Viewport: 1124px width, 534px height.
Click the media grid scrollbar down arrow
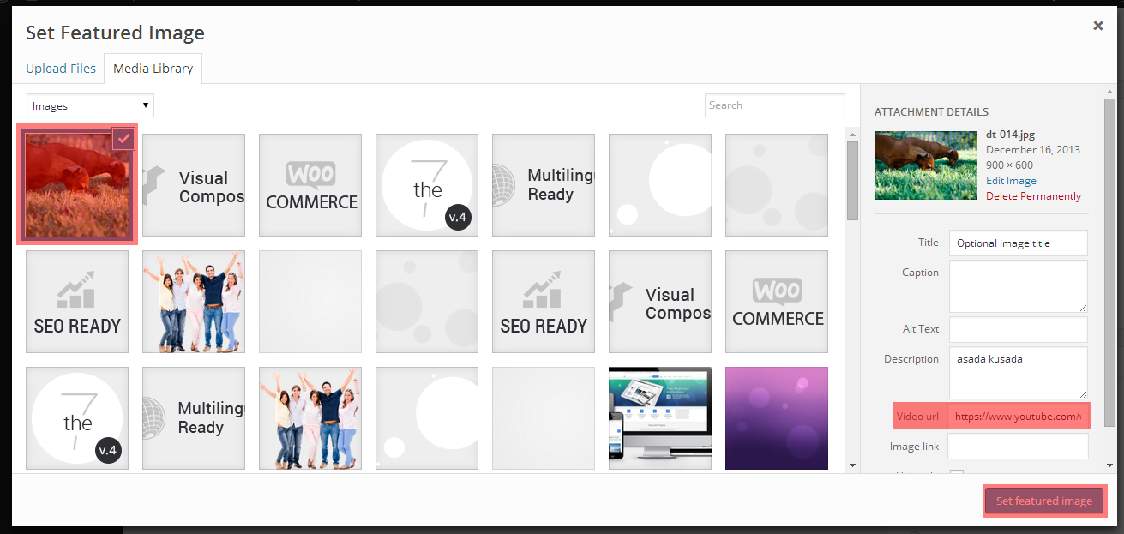[x=852, y=465]
